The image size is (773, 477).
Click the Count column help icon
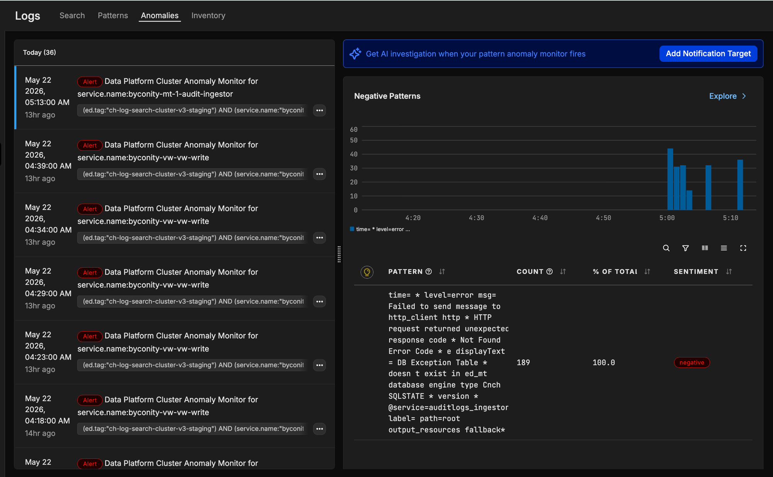pos(549,272)
